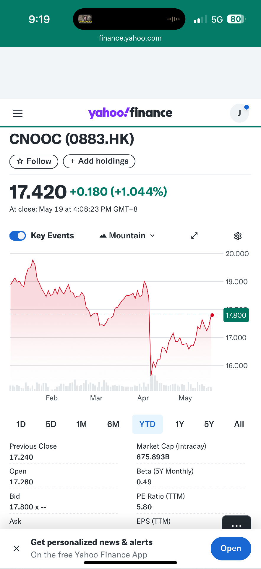Toggle the Key Events switch

coord(18,236)
